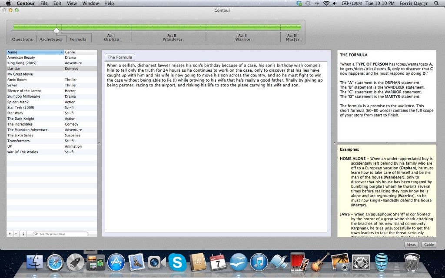Select the Formula section tab
Image resolution: width=445 pixels, height=278 pixels.
[x=78, y=39]
